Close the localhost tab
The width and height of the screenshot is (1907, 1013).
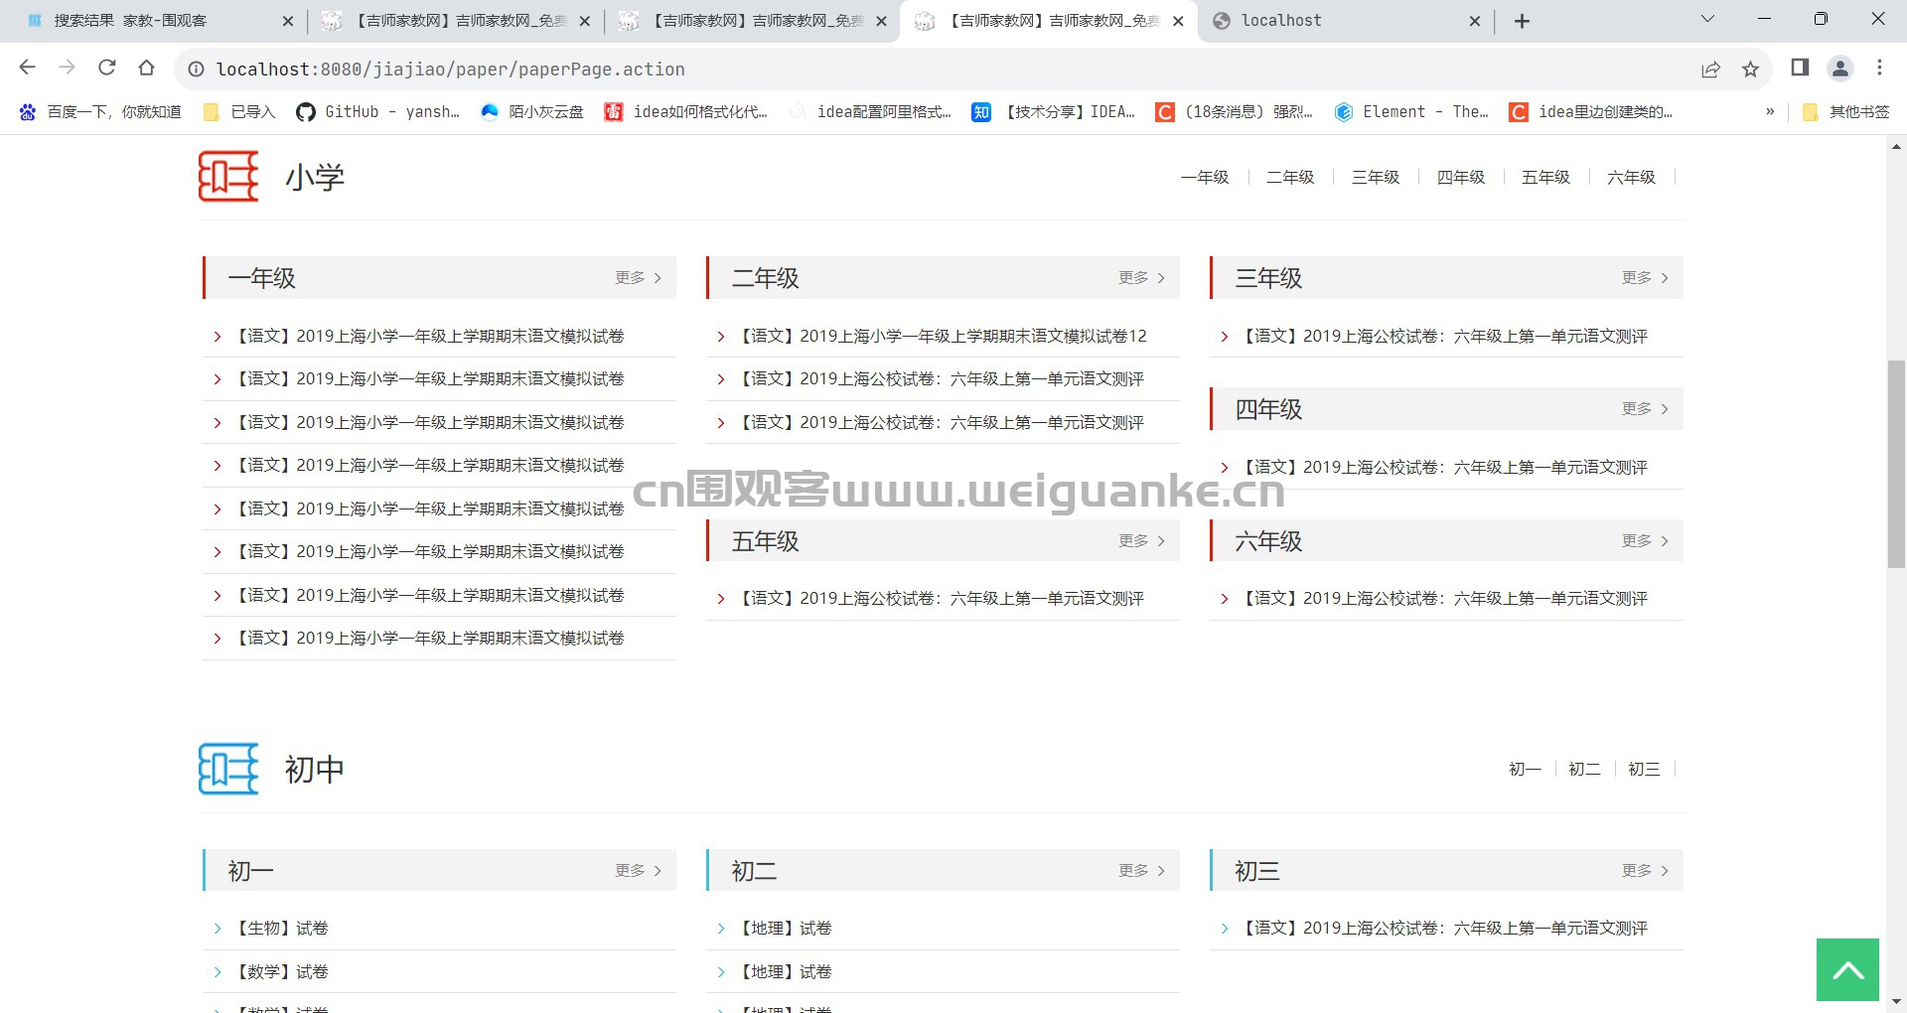(x=1474, y=21)
